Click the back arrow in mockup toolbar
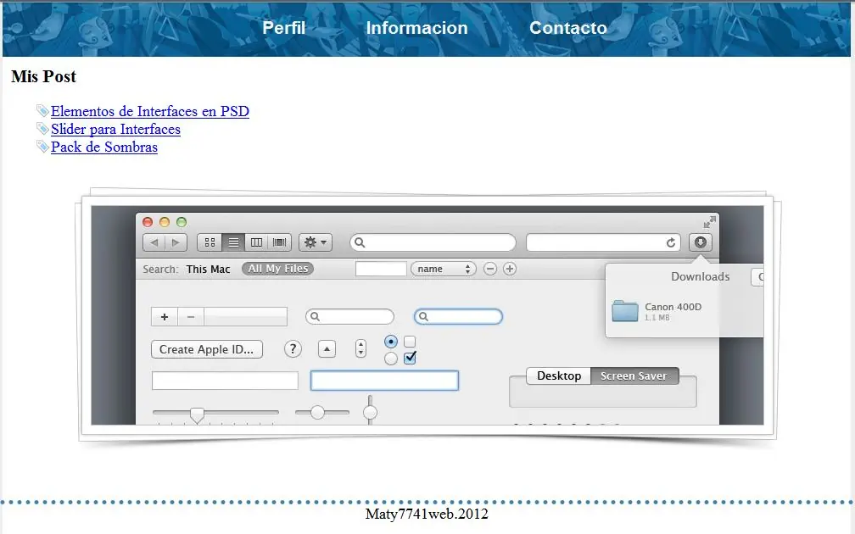855x534 pixels. point(154,242)
